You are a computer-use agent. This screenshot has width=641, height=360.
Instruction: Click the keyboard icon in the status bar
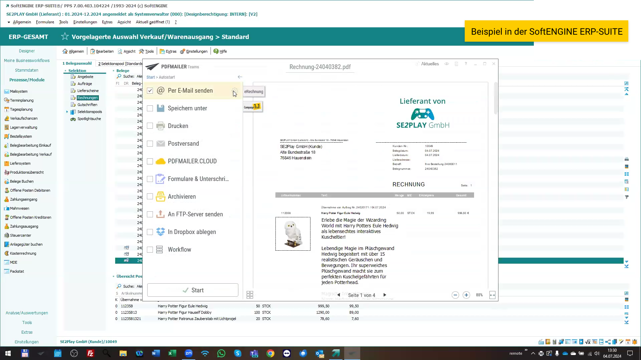pyautogui.click(x=541, y=342)
